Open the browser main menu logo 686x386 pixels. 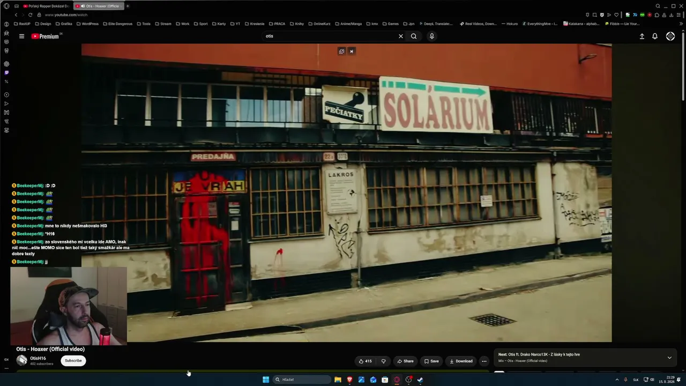pos(6,6)
